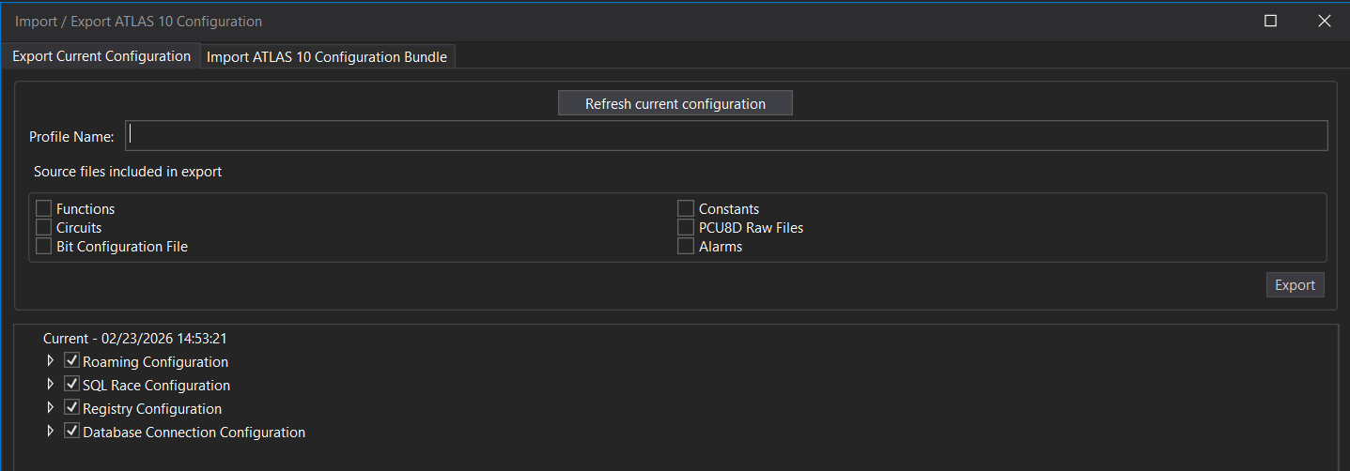Uncheck the SQL Race Configuration box
1350x471 pixels.
point(71,385)
